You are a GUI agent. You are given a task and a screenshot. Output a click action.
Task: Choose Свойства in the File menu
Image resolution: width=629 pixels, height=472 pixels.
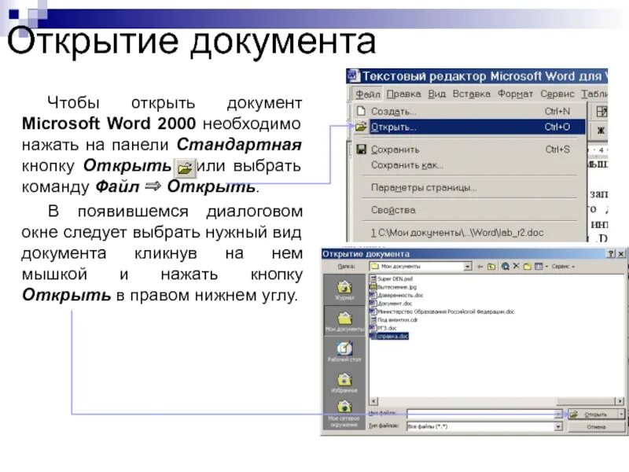coord(469,210)
